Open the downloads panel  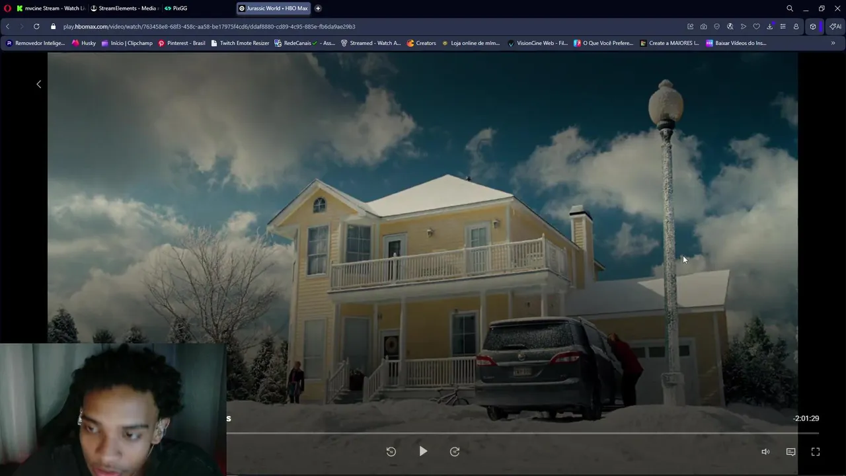coord(770,26)
